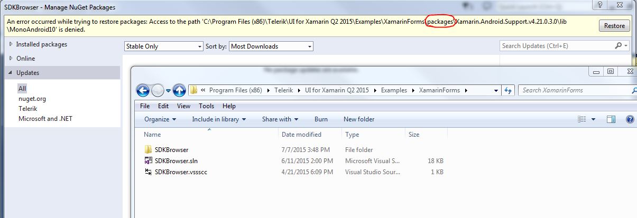Open the Stable Only dropdown
This screenshot has width=637, height=218.
[164, 46]
